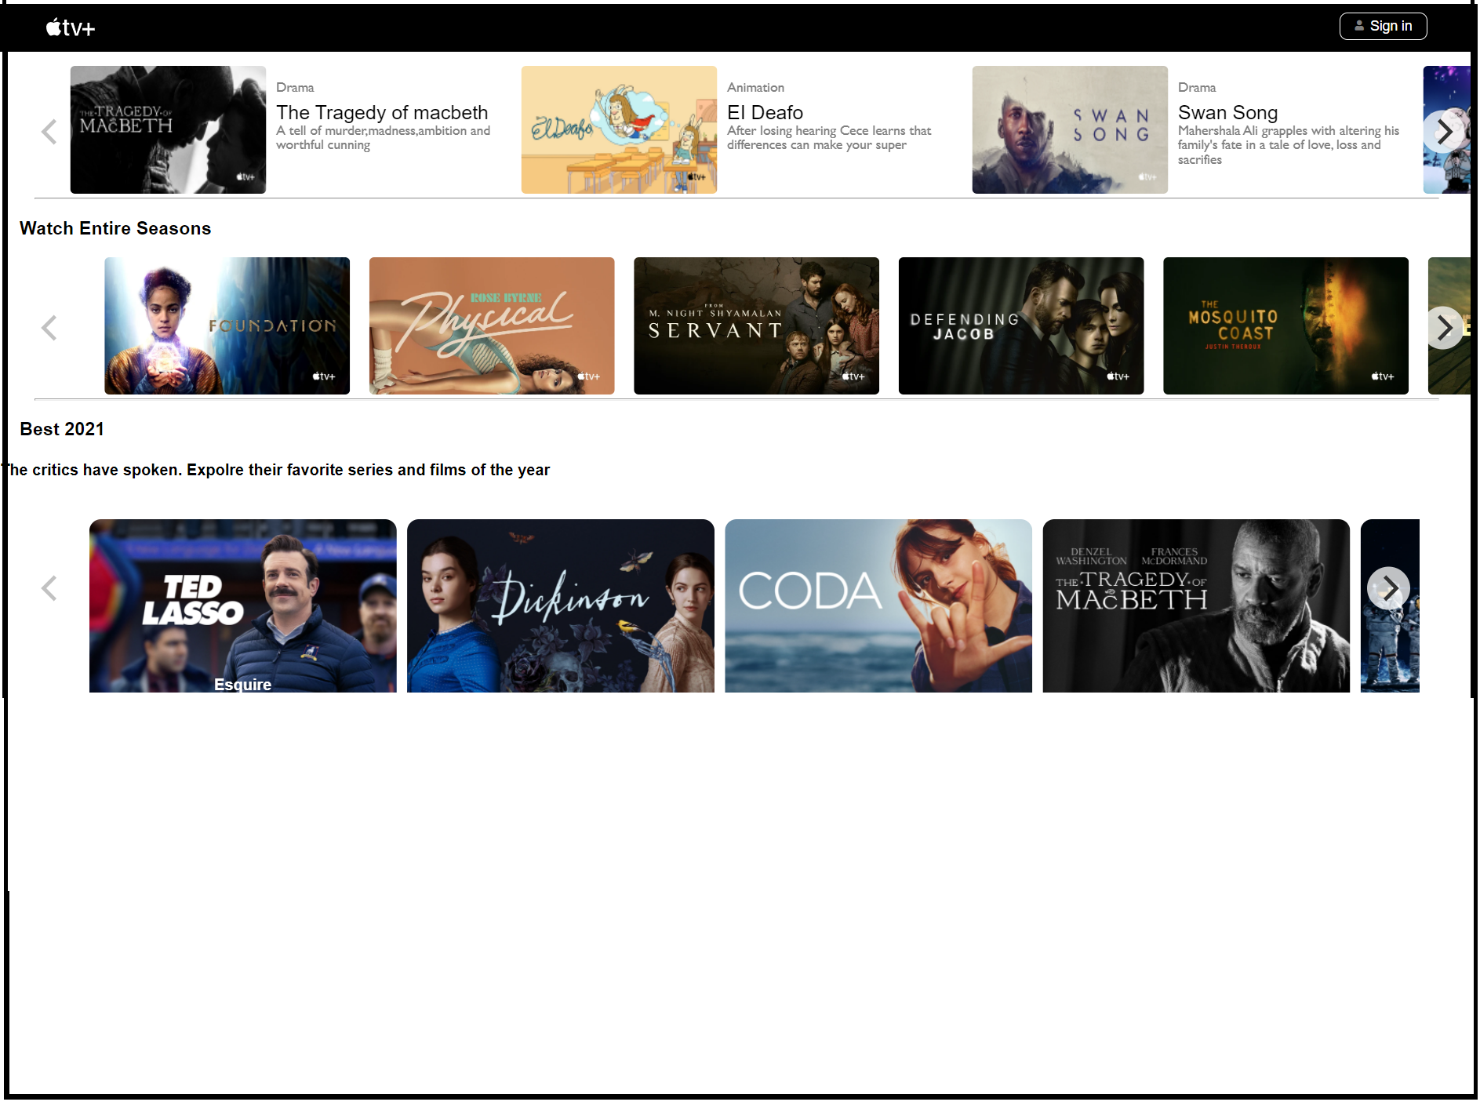This screenshot has height=1109, width=1480.
Task: Click the Macbeth murder, madness description text
Action: (383, 138)
